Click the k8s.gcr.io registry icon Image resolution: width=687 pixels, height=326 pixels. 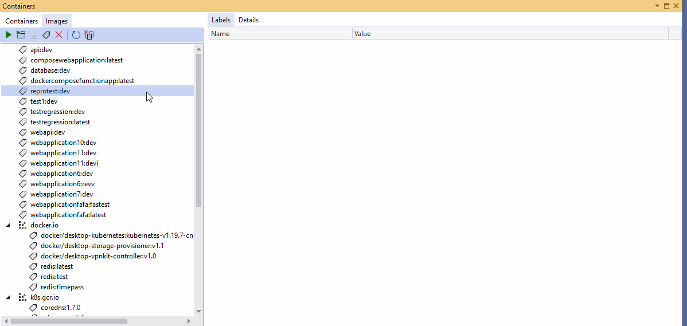(22, 297)
